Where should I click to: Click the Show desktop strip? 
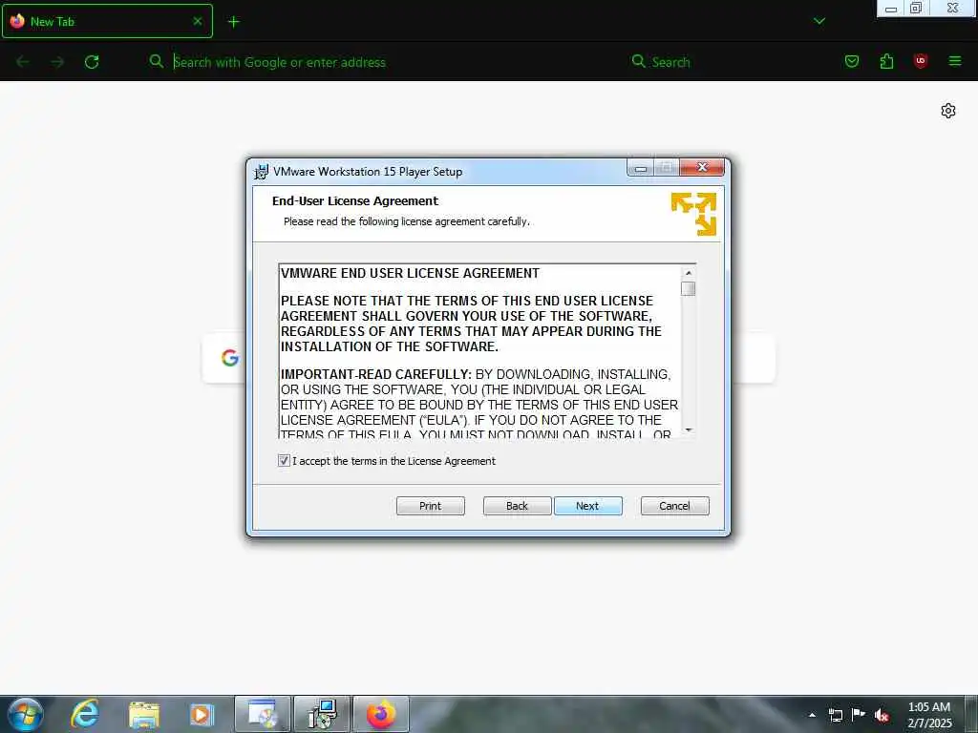point(971,714)
